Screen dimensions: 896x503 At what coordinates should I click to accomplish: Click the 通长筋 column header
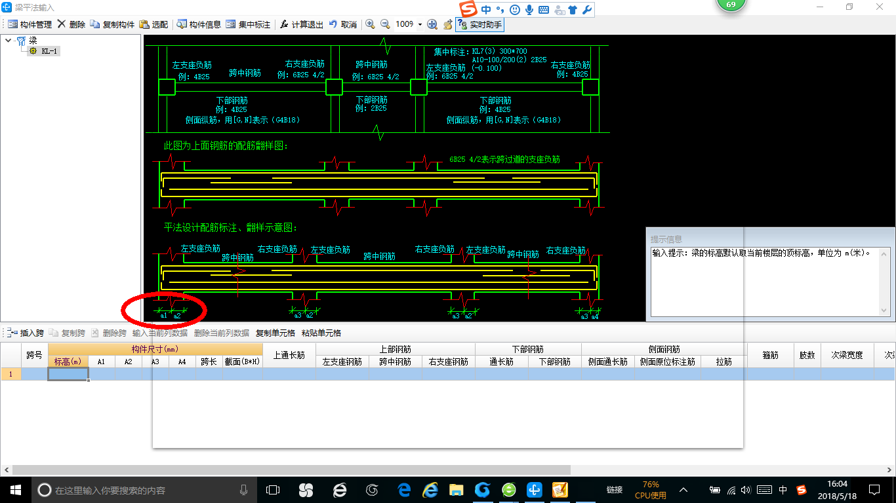pyautogui.click(x=502, y=362)
